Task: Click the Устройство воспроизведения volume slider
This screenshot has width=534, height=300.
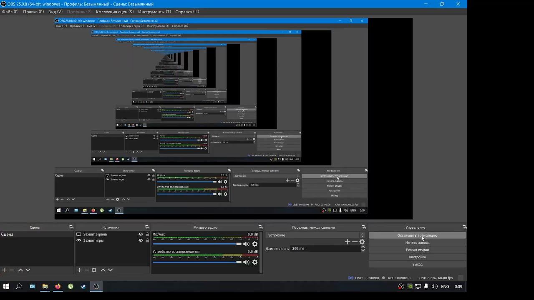Action: click(197, 262)
